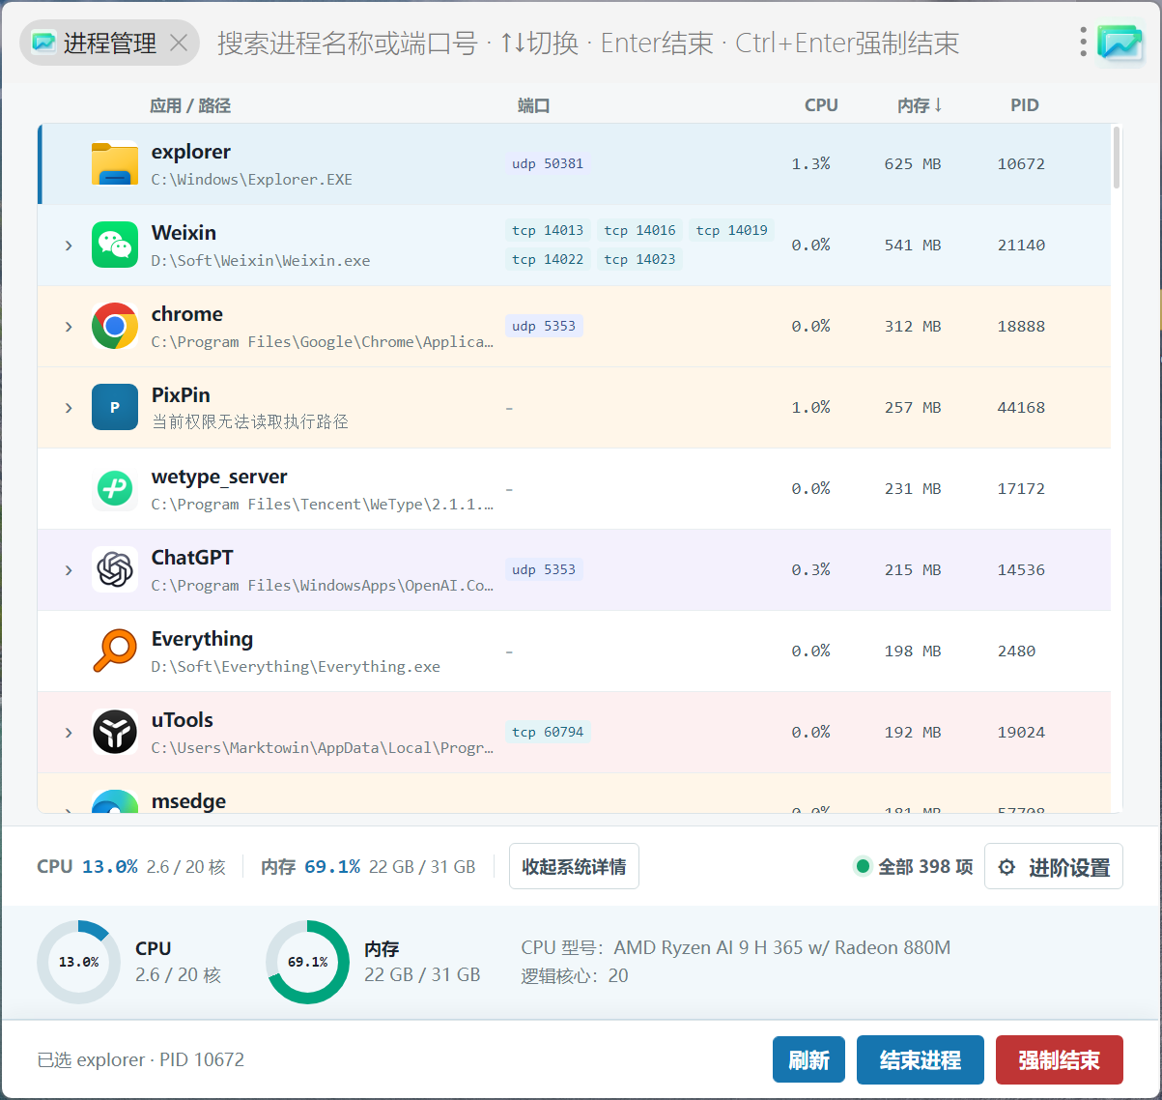Screen dimensions: 1162x1100
Task: Click C:\Windows\Explorer.EXE path text
Action: [x=252, y=180]
